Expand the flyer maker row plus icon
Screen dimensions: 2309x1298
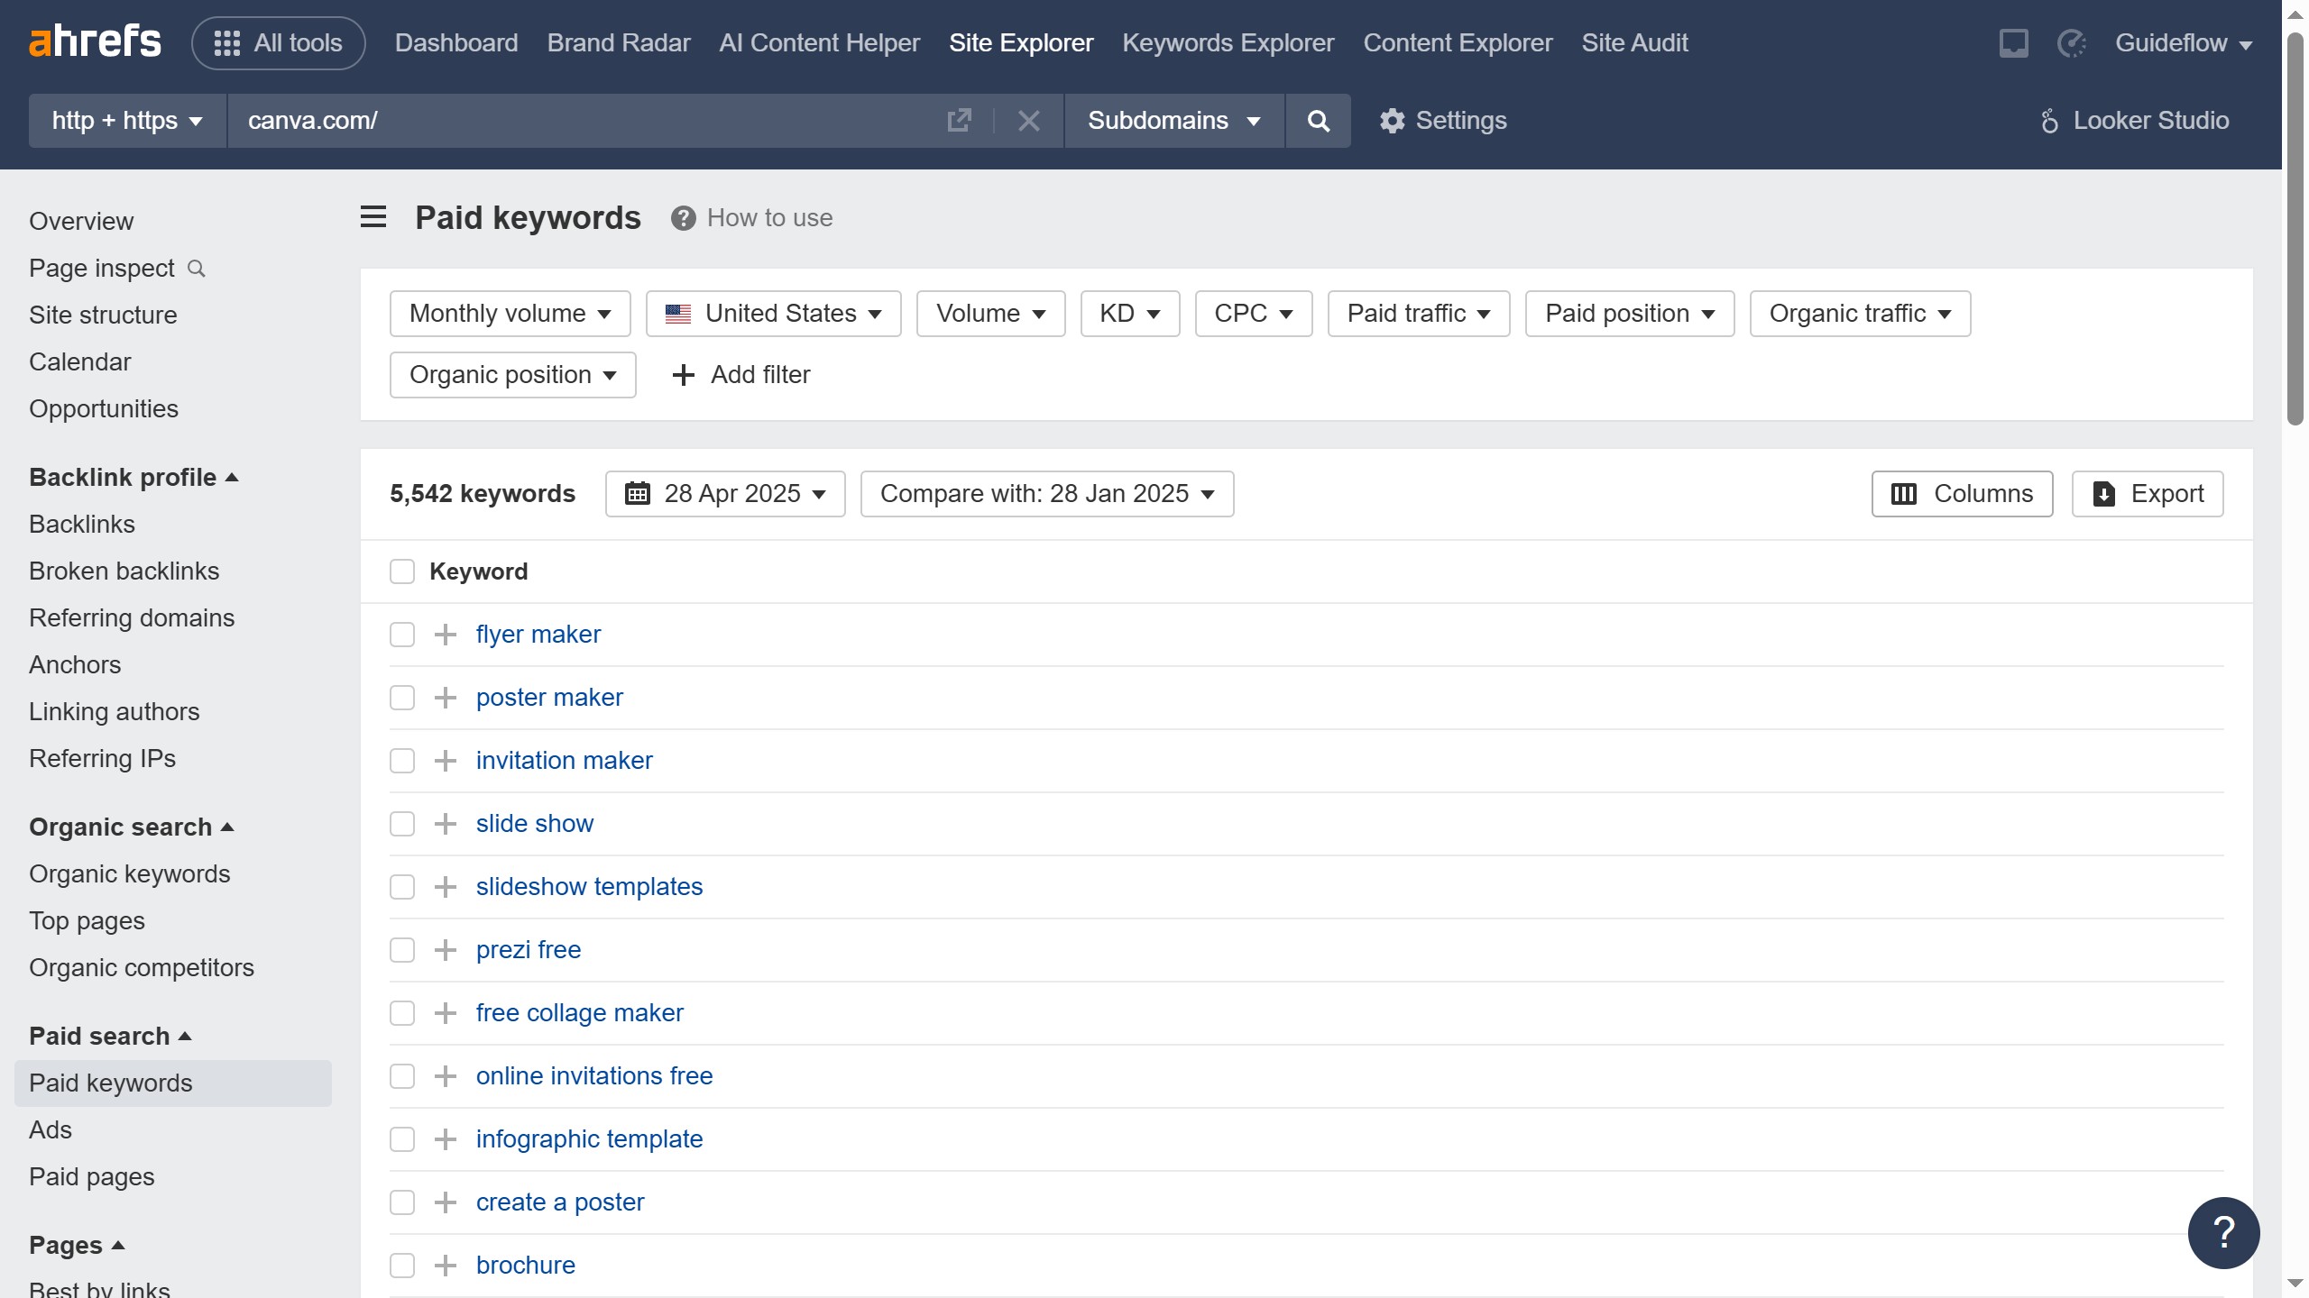tap(445, 635)
